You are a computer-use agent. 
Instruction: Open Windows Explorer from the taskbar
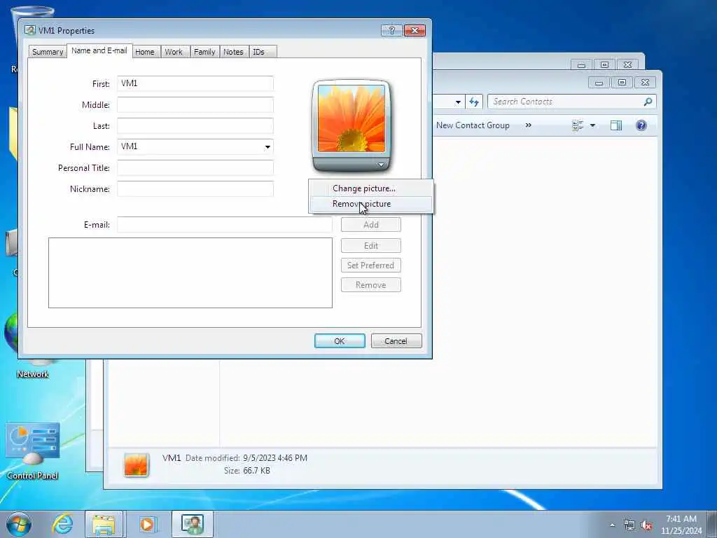104,524
